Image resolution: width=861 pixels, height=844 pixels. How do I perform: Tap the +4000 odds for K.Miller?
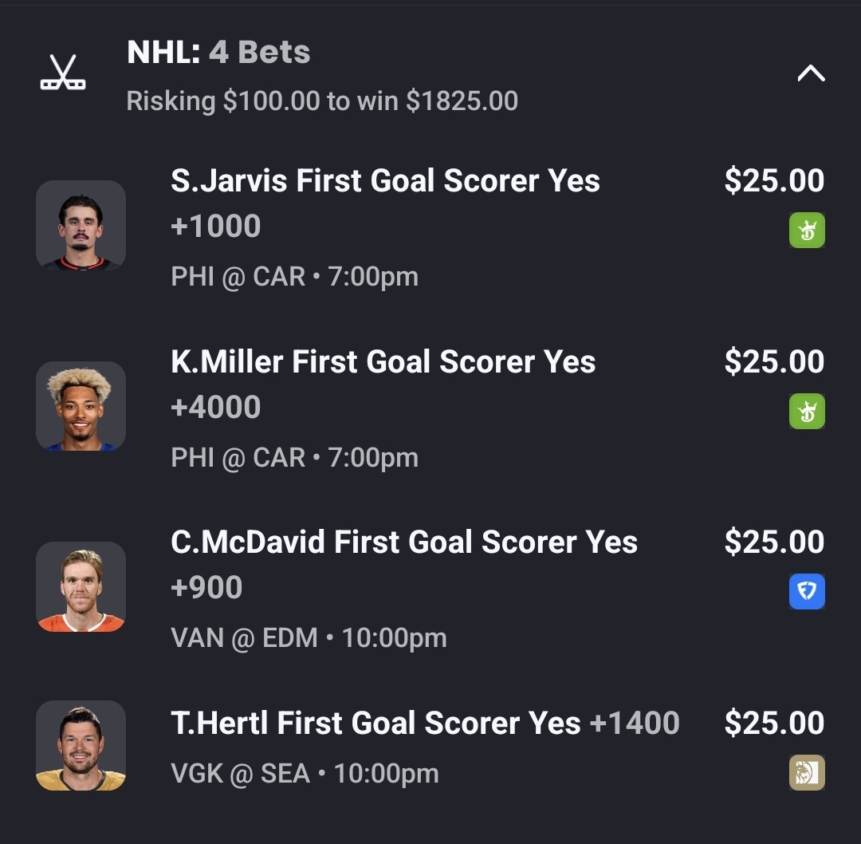(x=216, y=408)
